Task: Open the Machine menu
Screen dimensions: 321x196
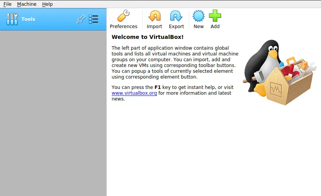Action: 27,4
